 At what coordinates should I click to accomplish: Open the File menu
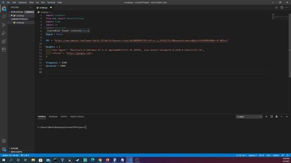pos(8,2)
